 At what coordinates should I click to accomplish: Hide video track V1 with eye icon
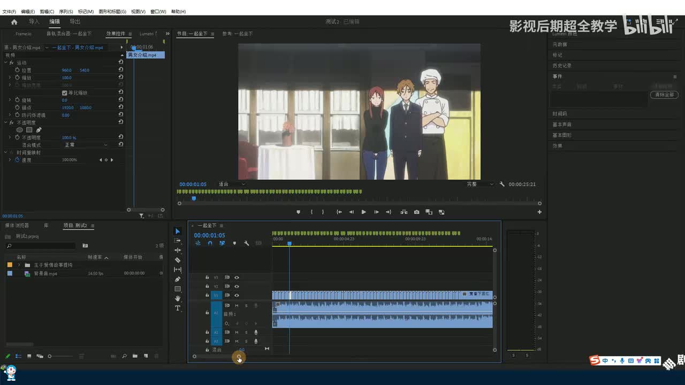[237, 295]
